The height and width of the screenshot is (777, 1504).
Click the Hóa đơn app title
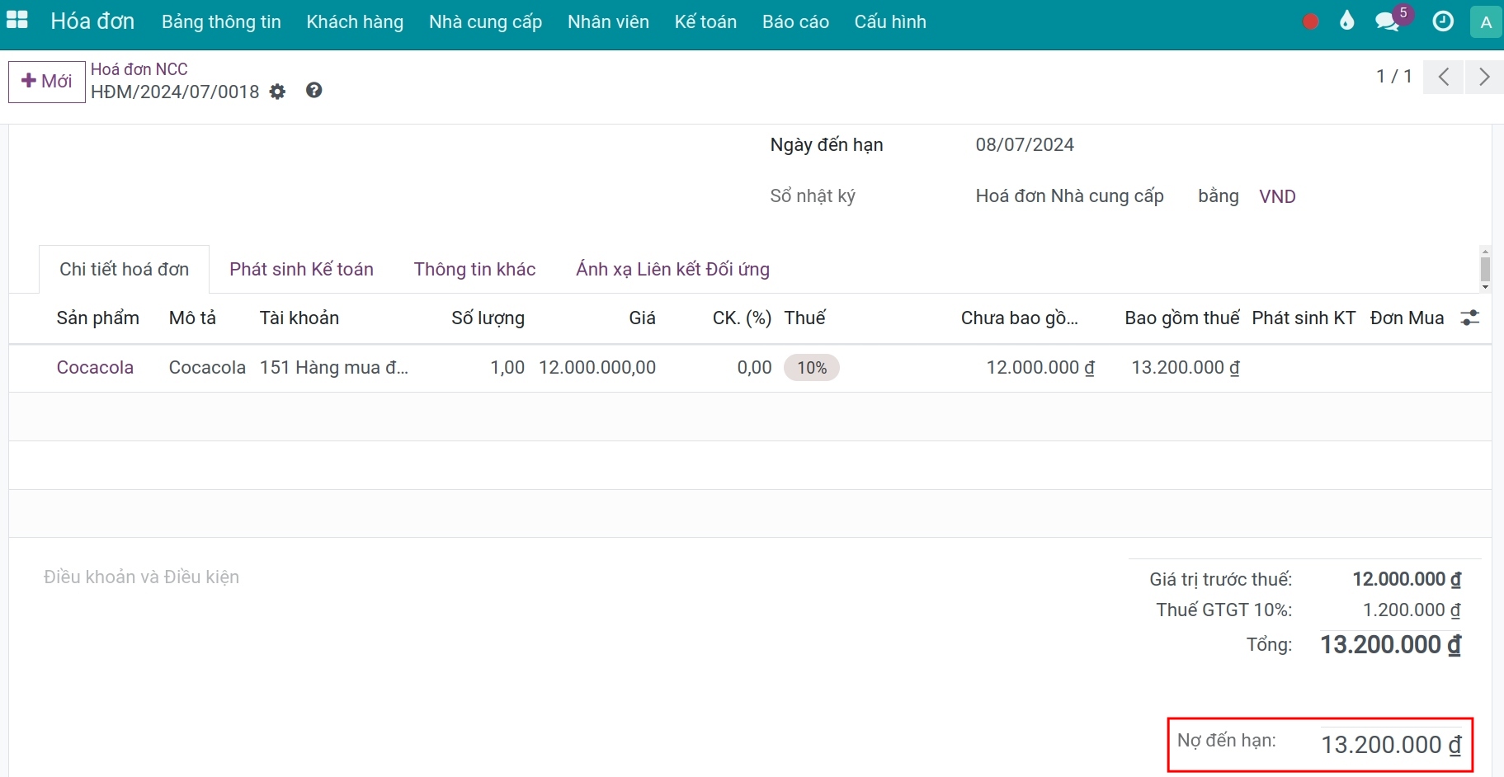point(92,21)
